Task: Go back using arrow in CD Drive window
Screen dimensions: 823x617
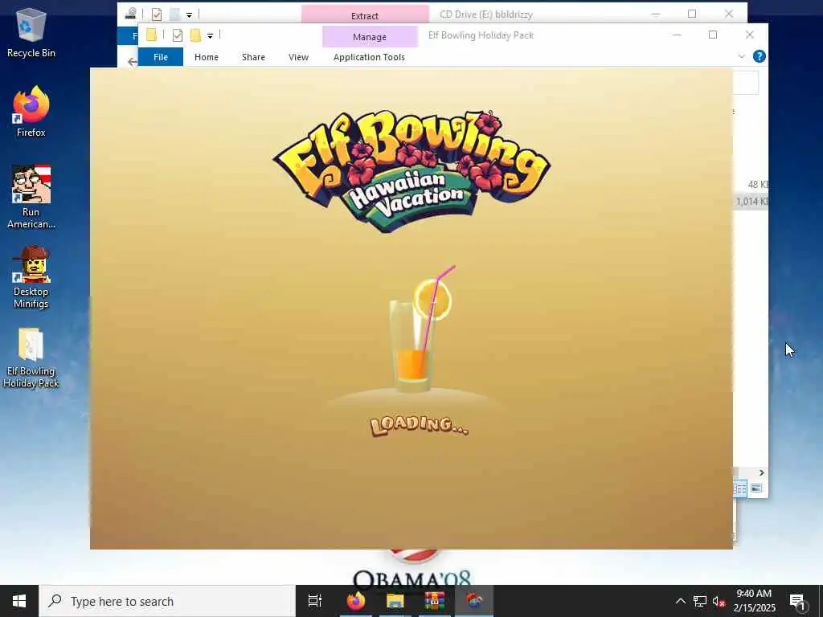Action: pos(133,62)
